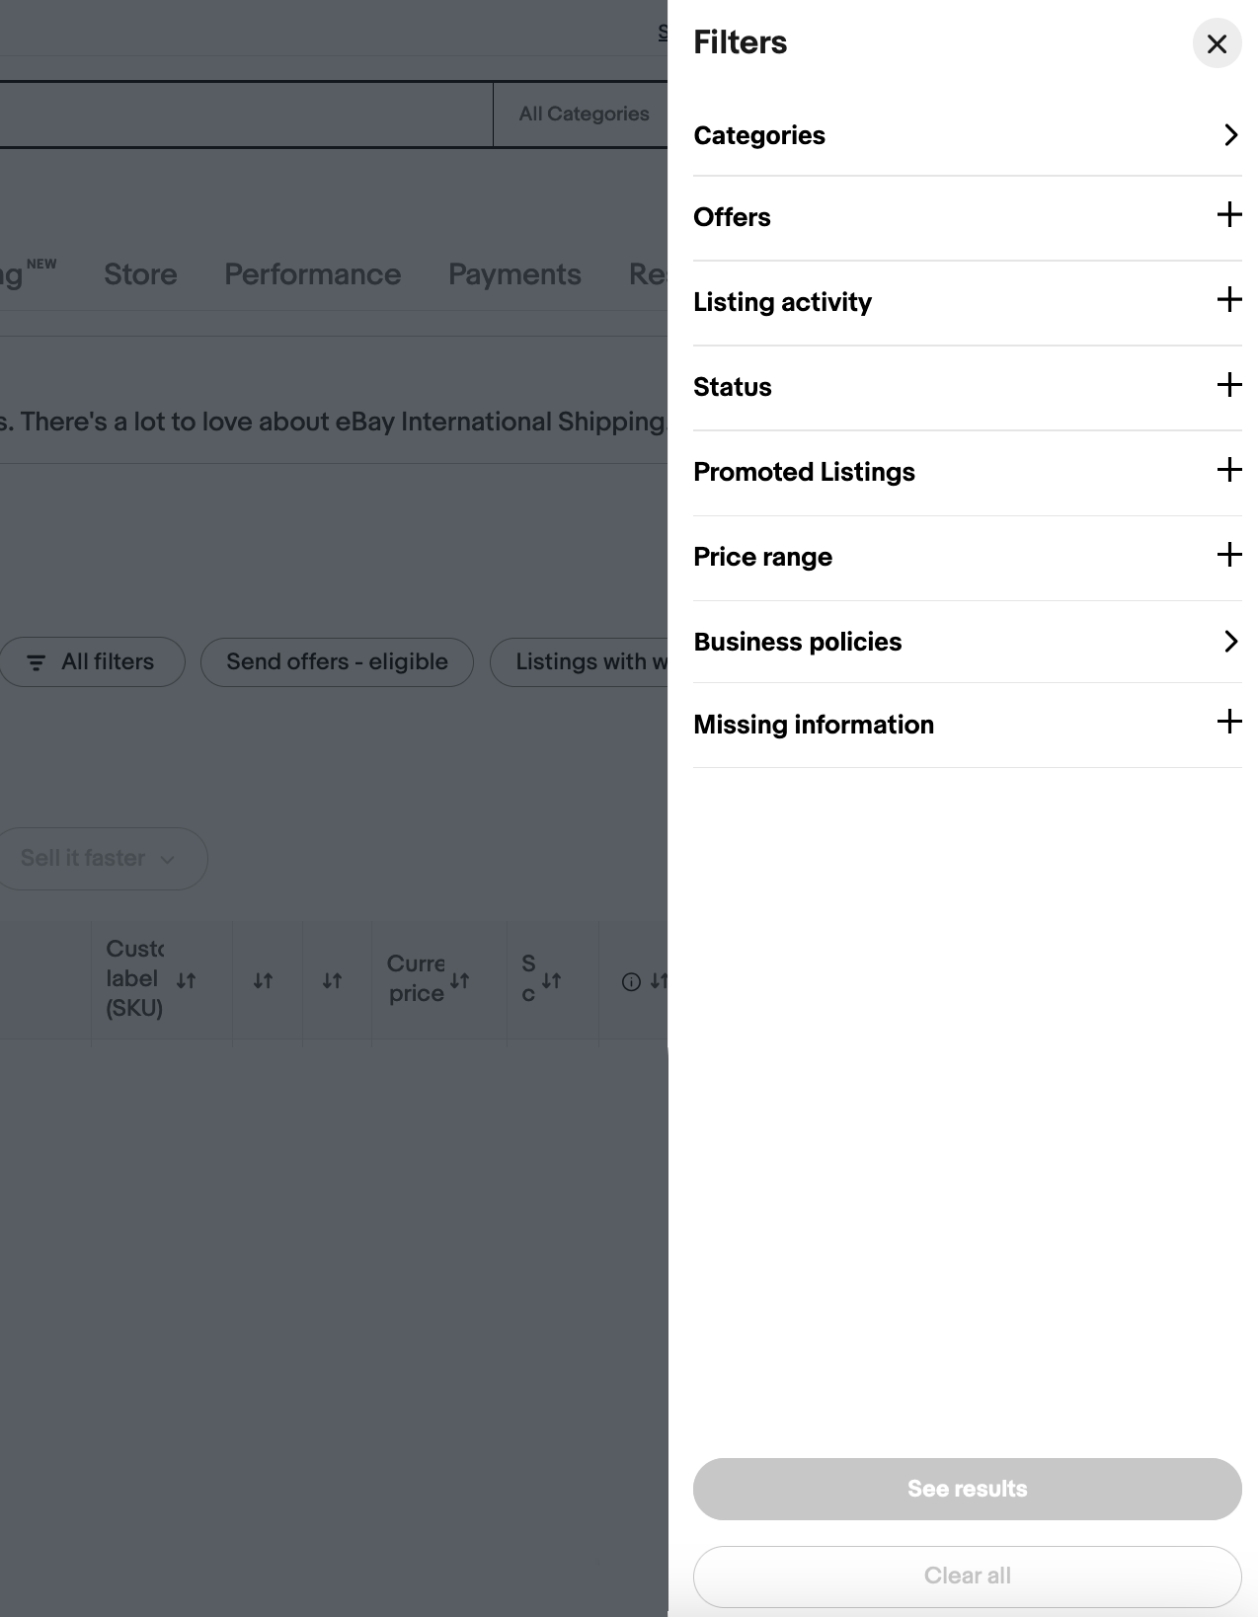1258x1617 pixels.
Task: Expand Promoted Listings filter section
Action: click(1228, 470)
